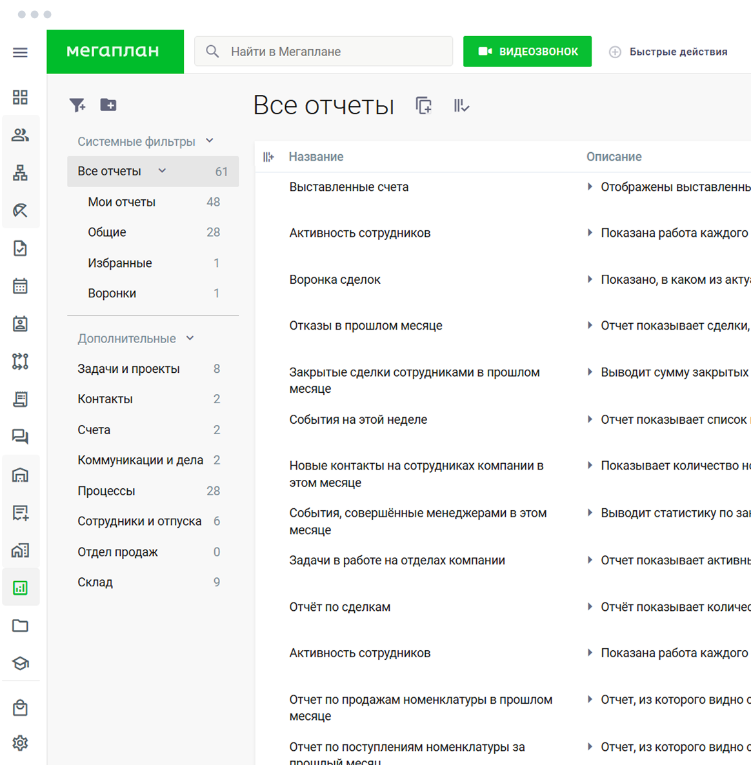
Task: Open the settings gear icon in sidebar
Action: click(20, 743)
